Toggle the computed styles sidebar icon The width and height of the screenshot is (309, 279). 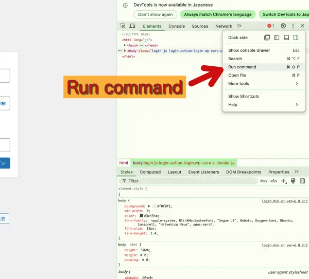click(x=302, y=181)
